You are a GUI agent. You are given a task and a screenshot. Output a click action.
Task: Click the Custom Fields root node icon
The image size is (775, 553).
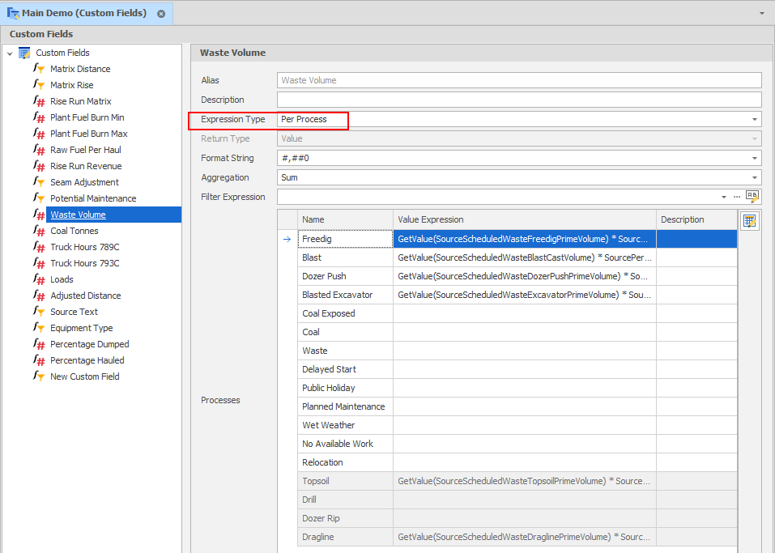tap(24, 53)
